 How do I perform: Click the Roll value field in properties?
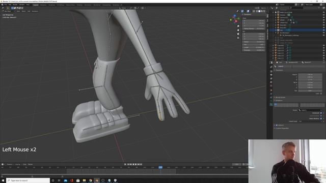coord(310,90)
